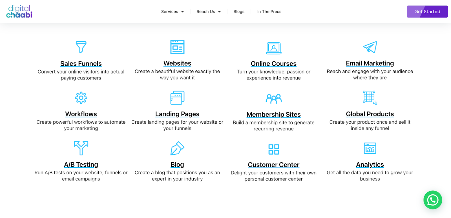Click text 'Turn your knowledge, passion or'
This screenshot has width=451, height=218.
(274, 72)
